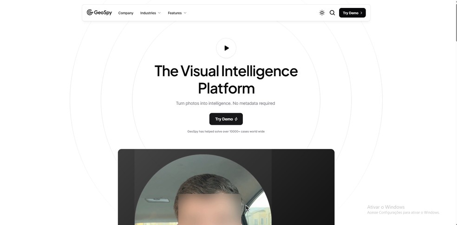Click the lightning bolt icon on Try Demo

(236, 119)
